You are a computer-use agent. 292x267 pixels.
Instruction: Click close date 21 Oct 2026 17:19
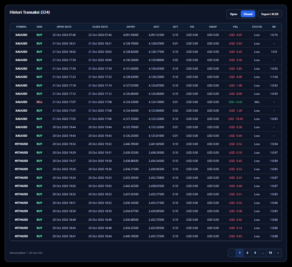[x=100, y=85]
